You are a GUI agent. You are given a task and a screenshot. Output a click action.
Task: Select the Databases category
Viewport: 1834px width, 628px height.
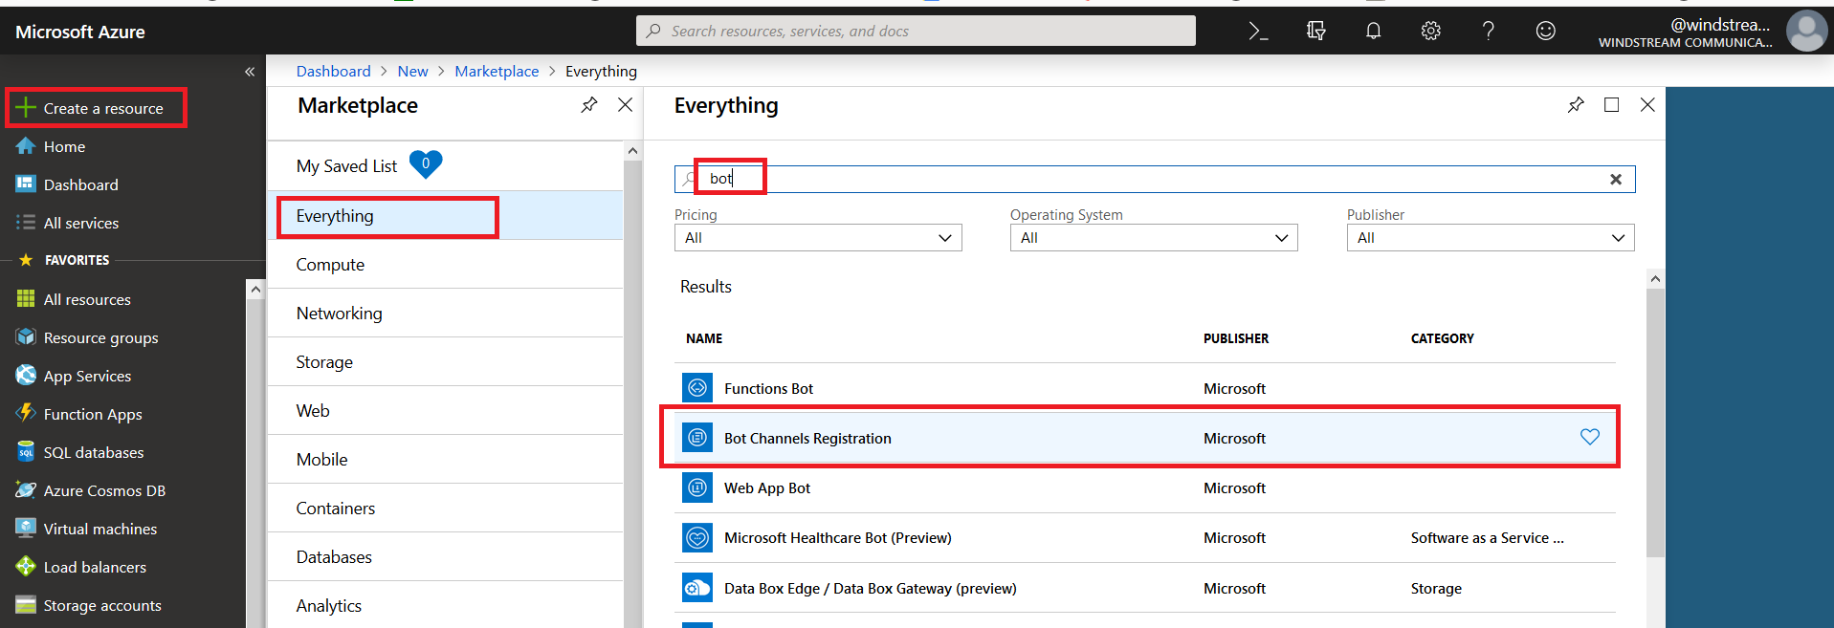445,557
